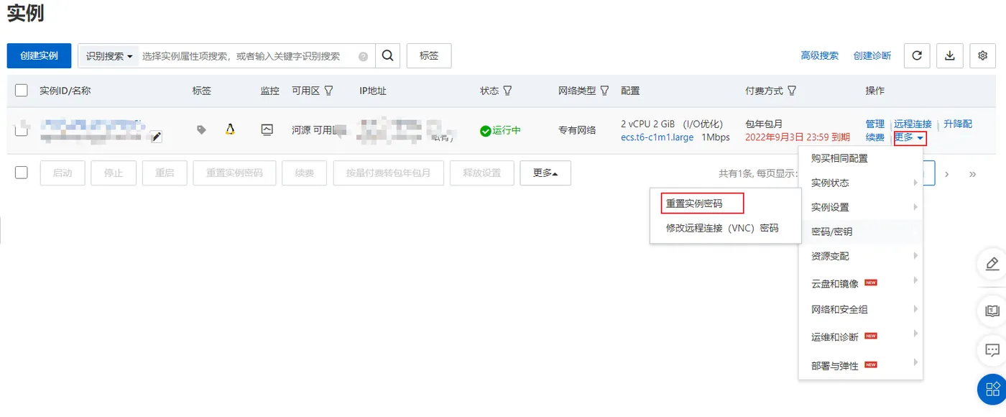This screenshot has height=417, width=1006.
Task: Click bottom 重置实例密码 button
Action: pos(234,173)
